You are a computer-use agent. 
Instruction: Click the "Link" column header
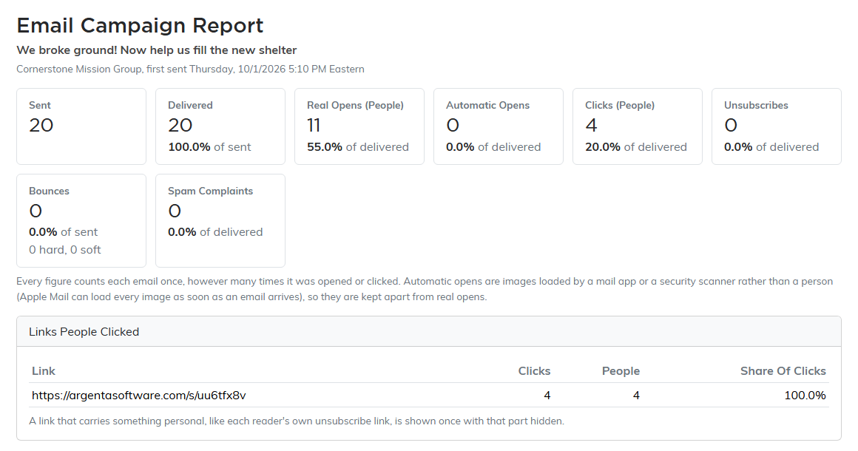click(43, 371)
